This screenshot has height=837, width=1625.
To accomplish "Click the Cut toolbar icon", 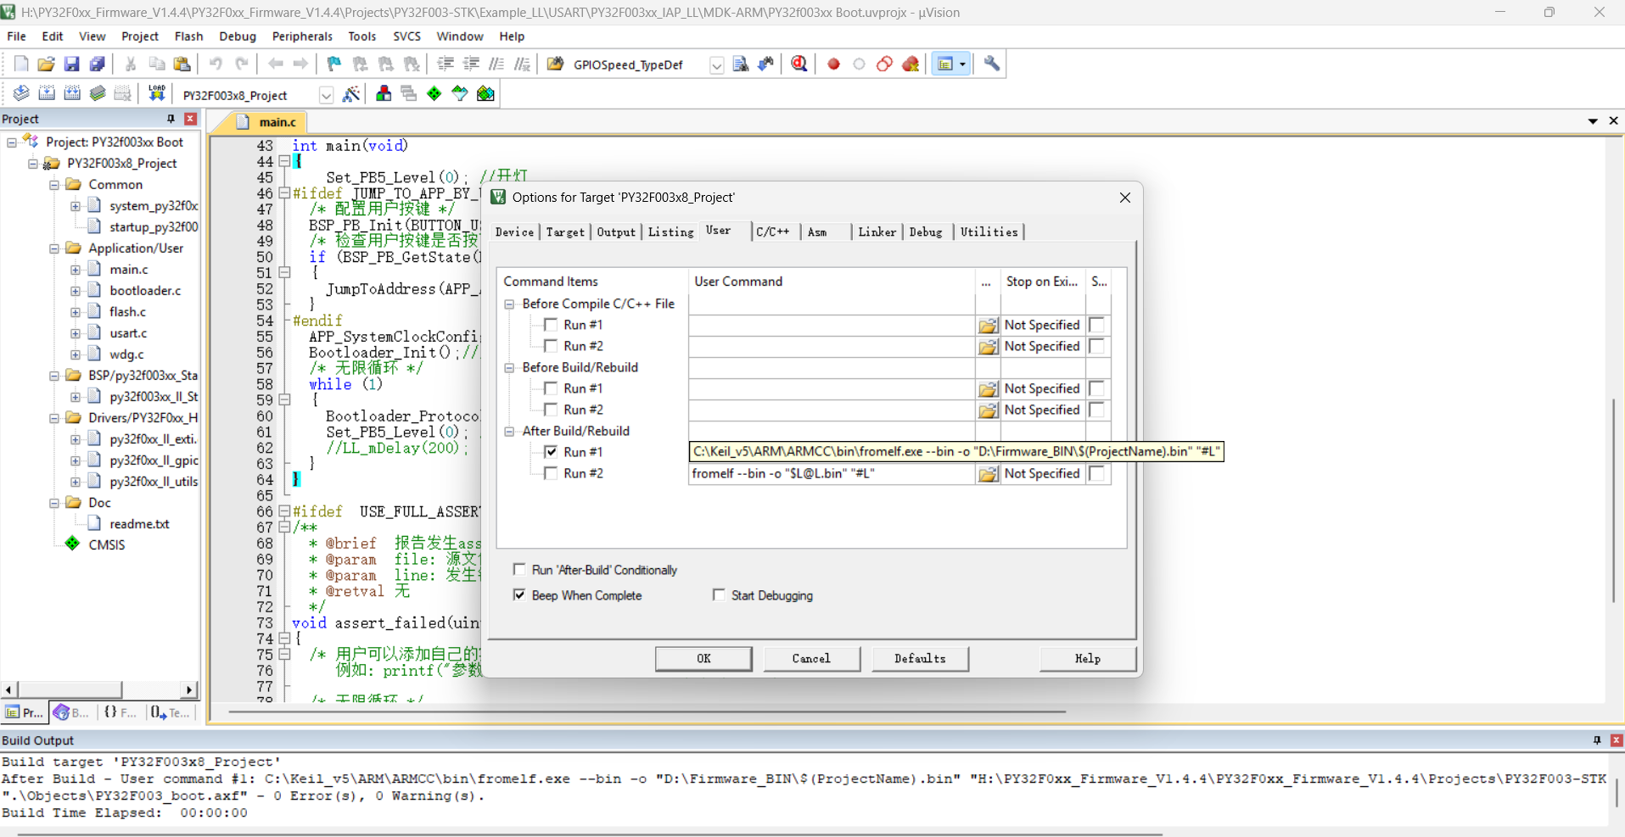I will tap(131, 64).
